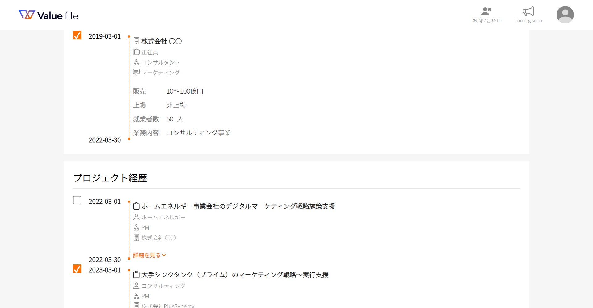Click speech-bubble icon next to マーケティング
Image resolution: width=593 pixels, height=308 pixels.
pos(136,72)
